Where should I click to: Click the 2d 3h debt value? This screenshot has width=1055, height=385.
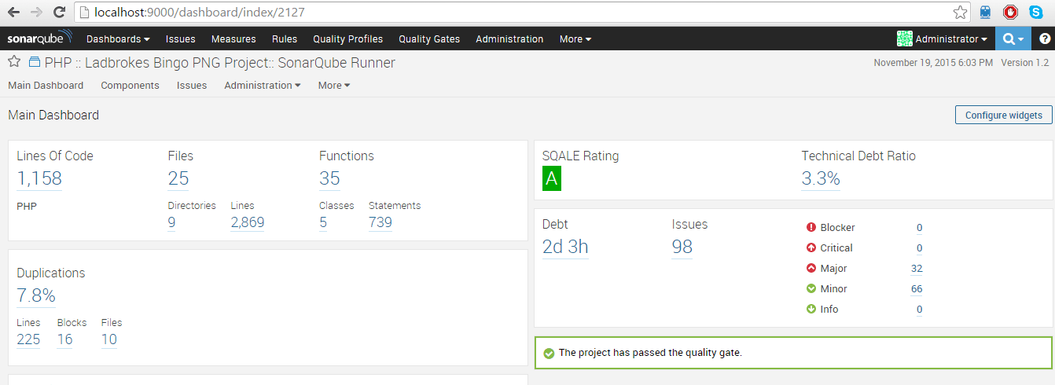pos(565,247)
